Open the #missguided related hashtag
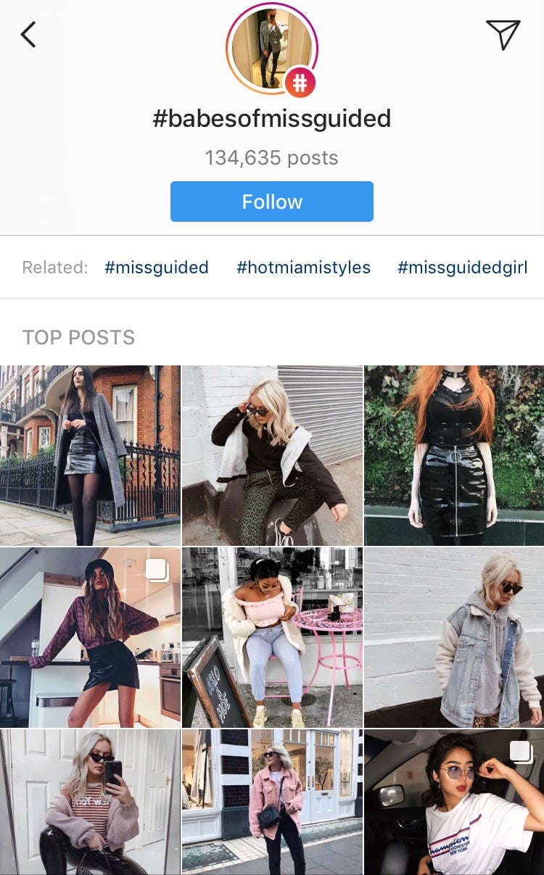This screenshot has height=875, width=544. [x=157, y=268]
